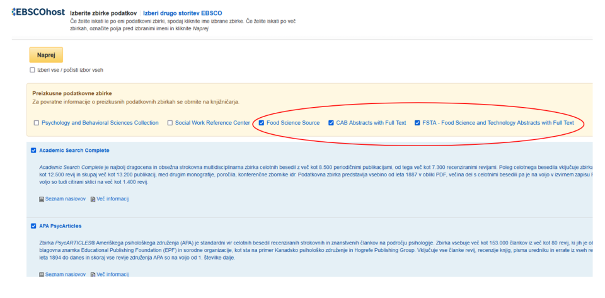Screen dimensions: 605x298
Task: Open 'Izberi drugo storitev EBSCO' link
Action: pyautogui.click(x=183, y=13)
